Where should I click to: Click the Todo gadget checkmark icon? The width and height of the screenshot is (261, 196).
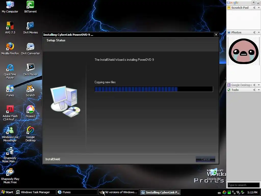(x=229, y=90)
